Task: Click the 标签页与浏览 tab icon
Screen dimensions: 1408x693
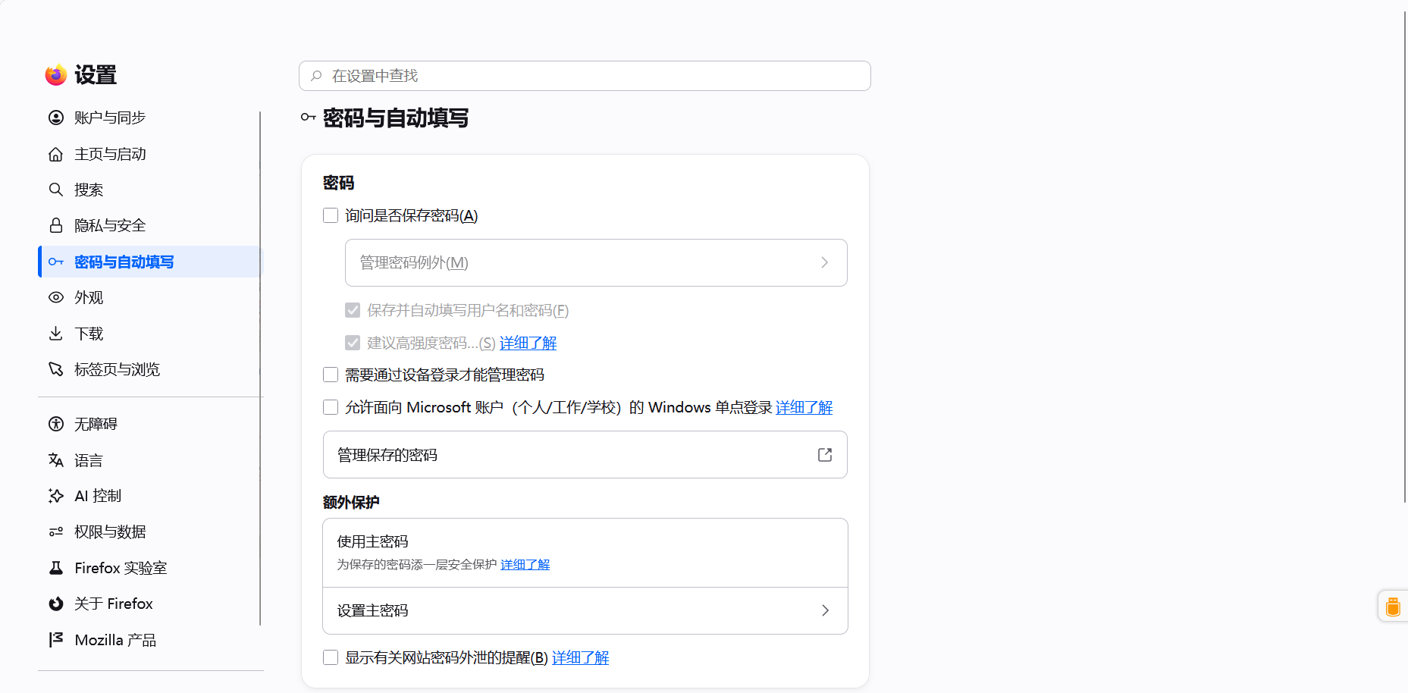Action: (x=56, y=369)
